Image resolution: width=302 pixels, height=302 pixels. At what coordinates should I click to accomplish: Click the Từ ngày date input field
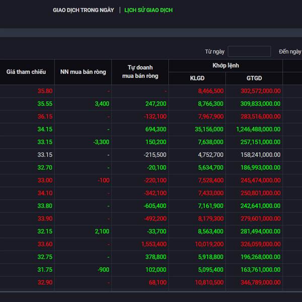(249, 51)
